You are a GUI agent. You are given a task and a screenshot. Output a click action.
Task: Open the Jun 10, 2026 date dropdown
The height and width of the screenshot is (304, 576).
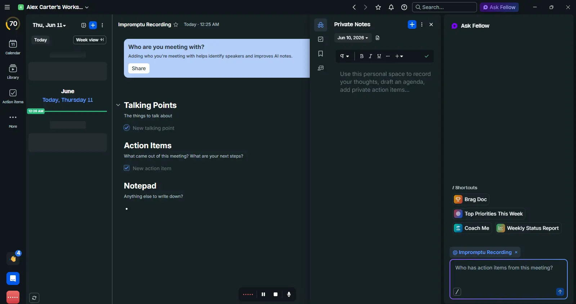(353, 38)
